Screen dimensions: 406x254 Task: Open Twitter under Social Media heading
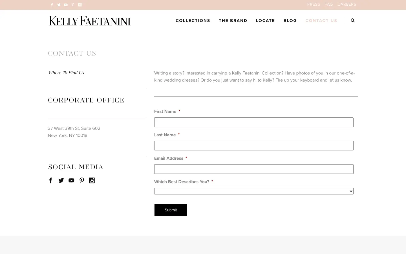(x=61, y=180)
